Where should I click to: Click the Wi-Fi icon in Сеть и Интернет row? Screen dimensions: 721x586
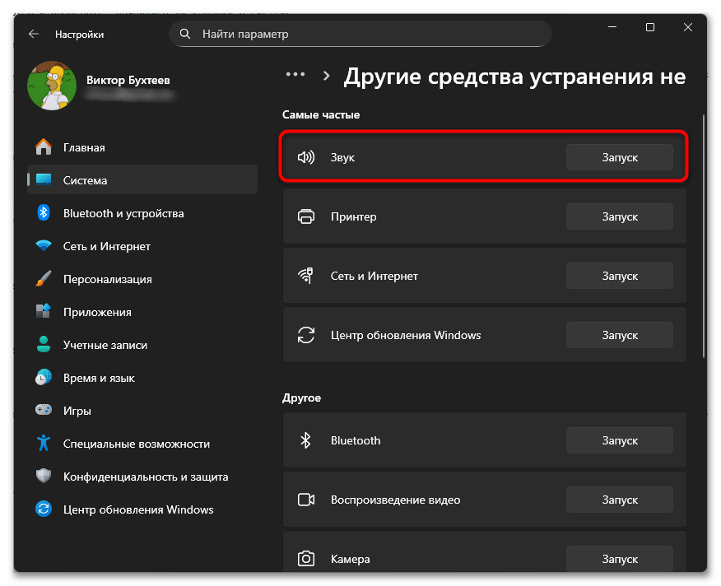coord(306,275)
